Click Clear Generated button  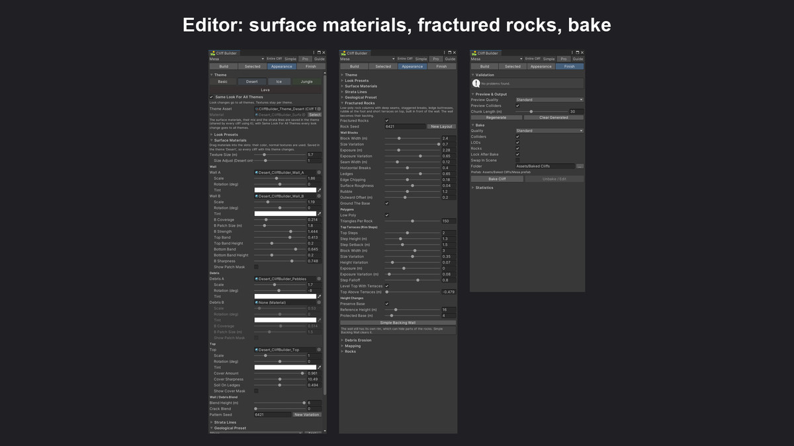554,118
